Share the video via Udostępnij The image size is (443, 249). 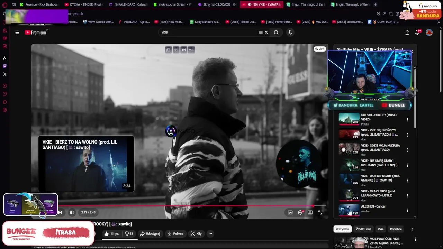tap(150, 234)
